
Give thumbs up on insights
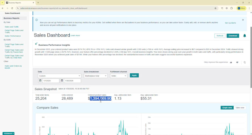(x=231, y=62)
